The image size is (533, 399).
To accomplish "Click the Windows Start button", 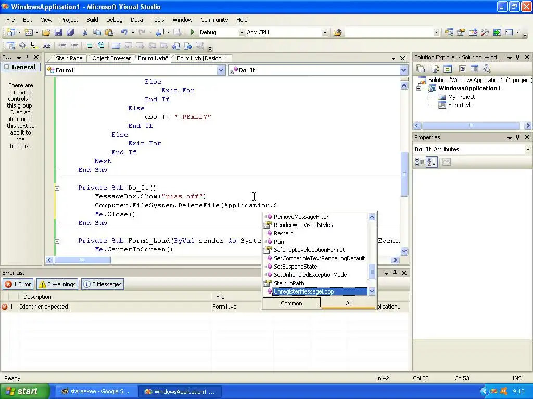I will (25, 392).
